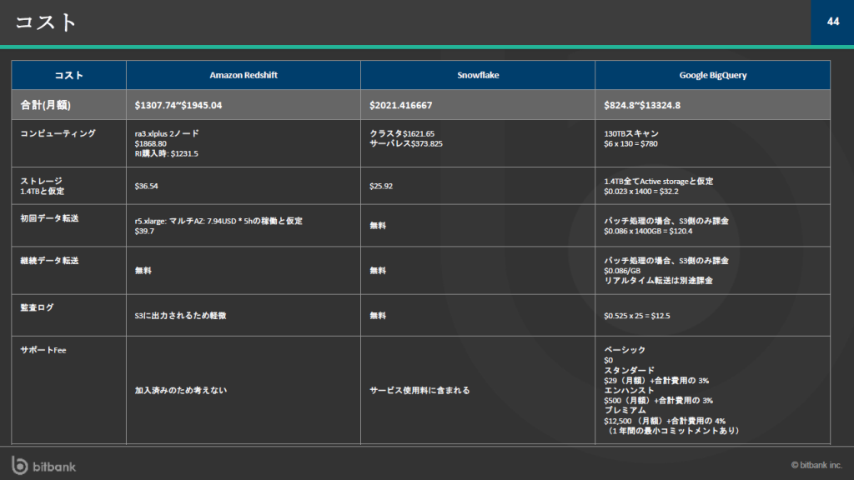Select Redshift storage cost $36.54
This screenshot has height=480, width=854.
(146, 186)
